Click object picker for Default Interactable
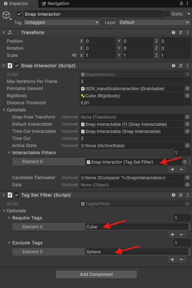The width and height of the screenshot is (192, 288). click(x=187, y=124)
